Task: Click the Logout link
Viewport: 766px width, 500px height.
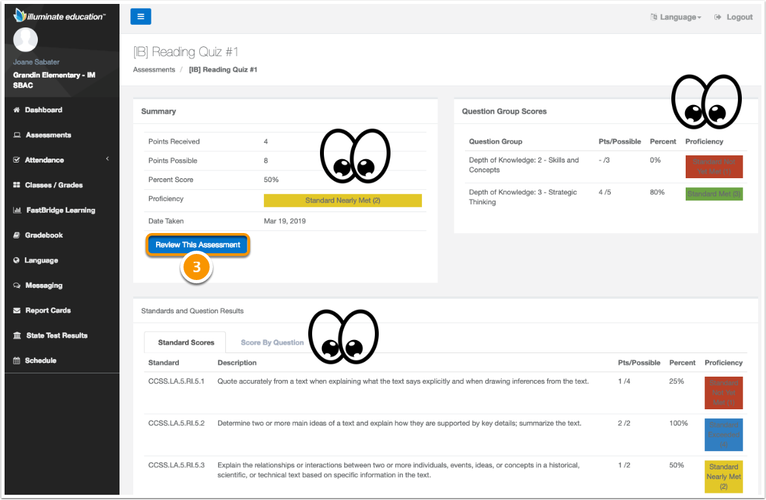Action: tap(739, 17)
